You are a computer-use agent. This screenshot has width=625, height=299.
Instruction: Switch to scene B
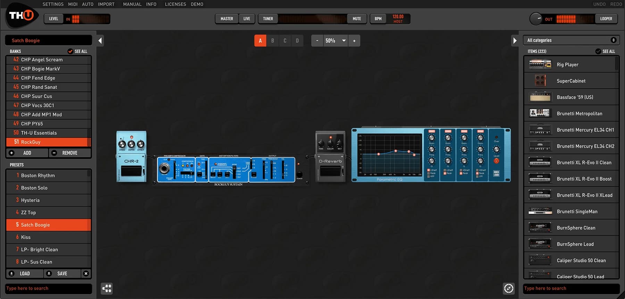coord(273,41)
